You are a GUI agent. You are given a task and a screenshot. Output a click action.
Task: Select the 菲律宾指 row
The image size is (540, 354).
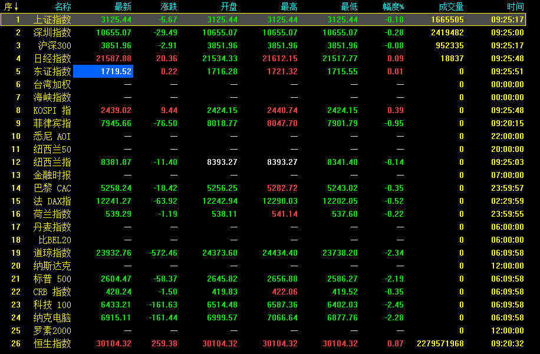point(52,124)
